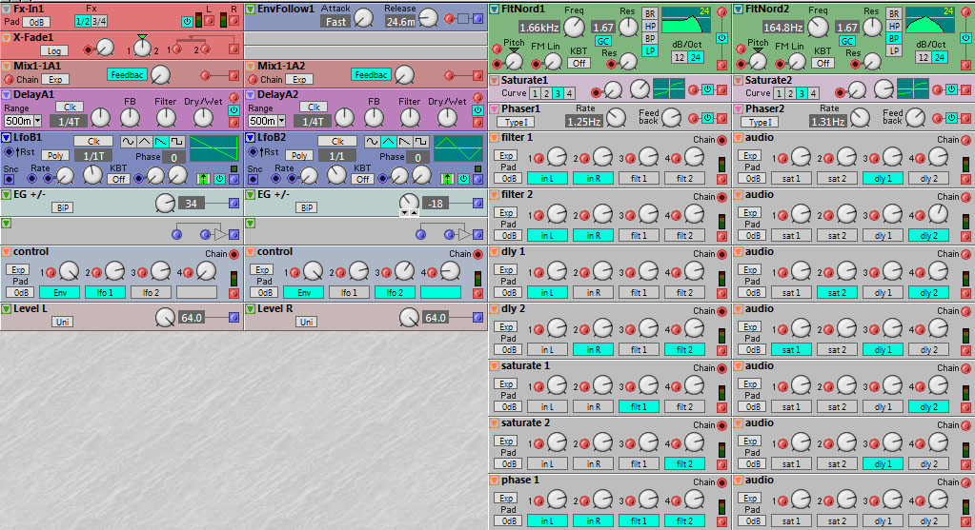Toggle Feedbac button on Mix1-1A1
975x530 pixels.
(128, 74)
